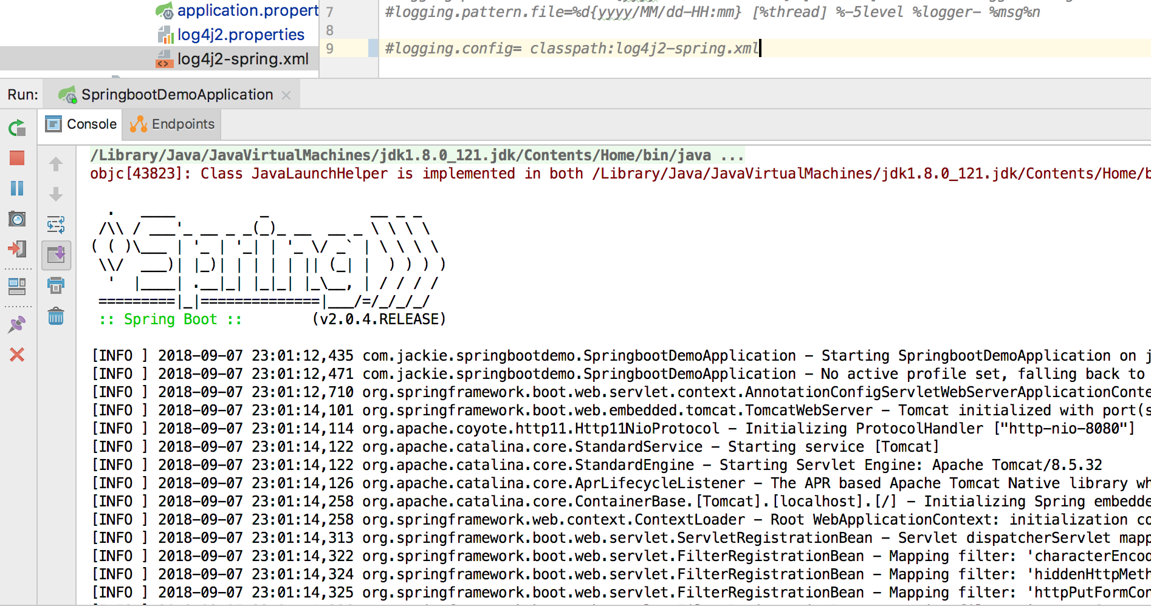Toggle soft-wrap for console output

(x=56, y=225)
